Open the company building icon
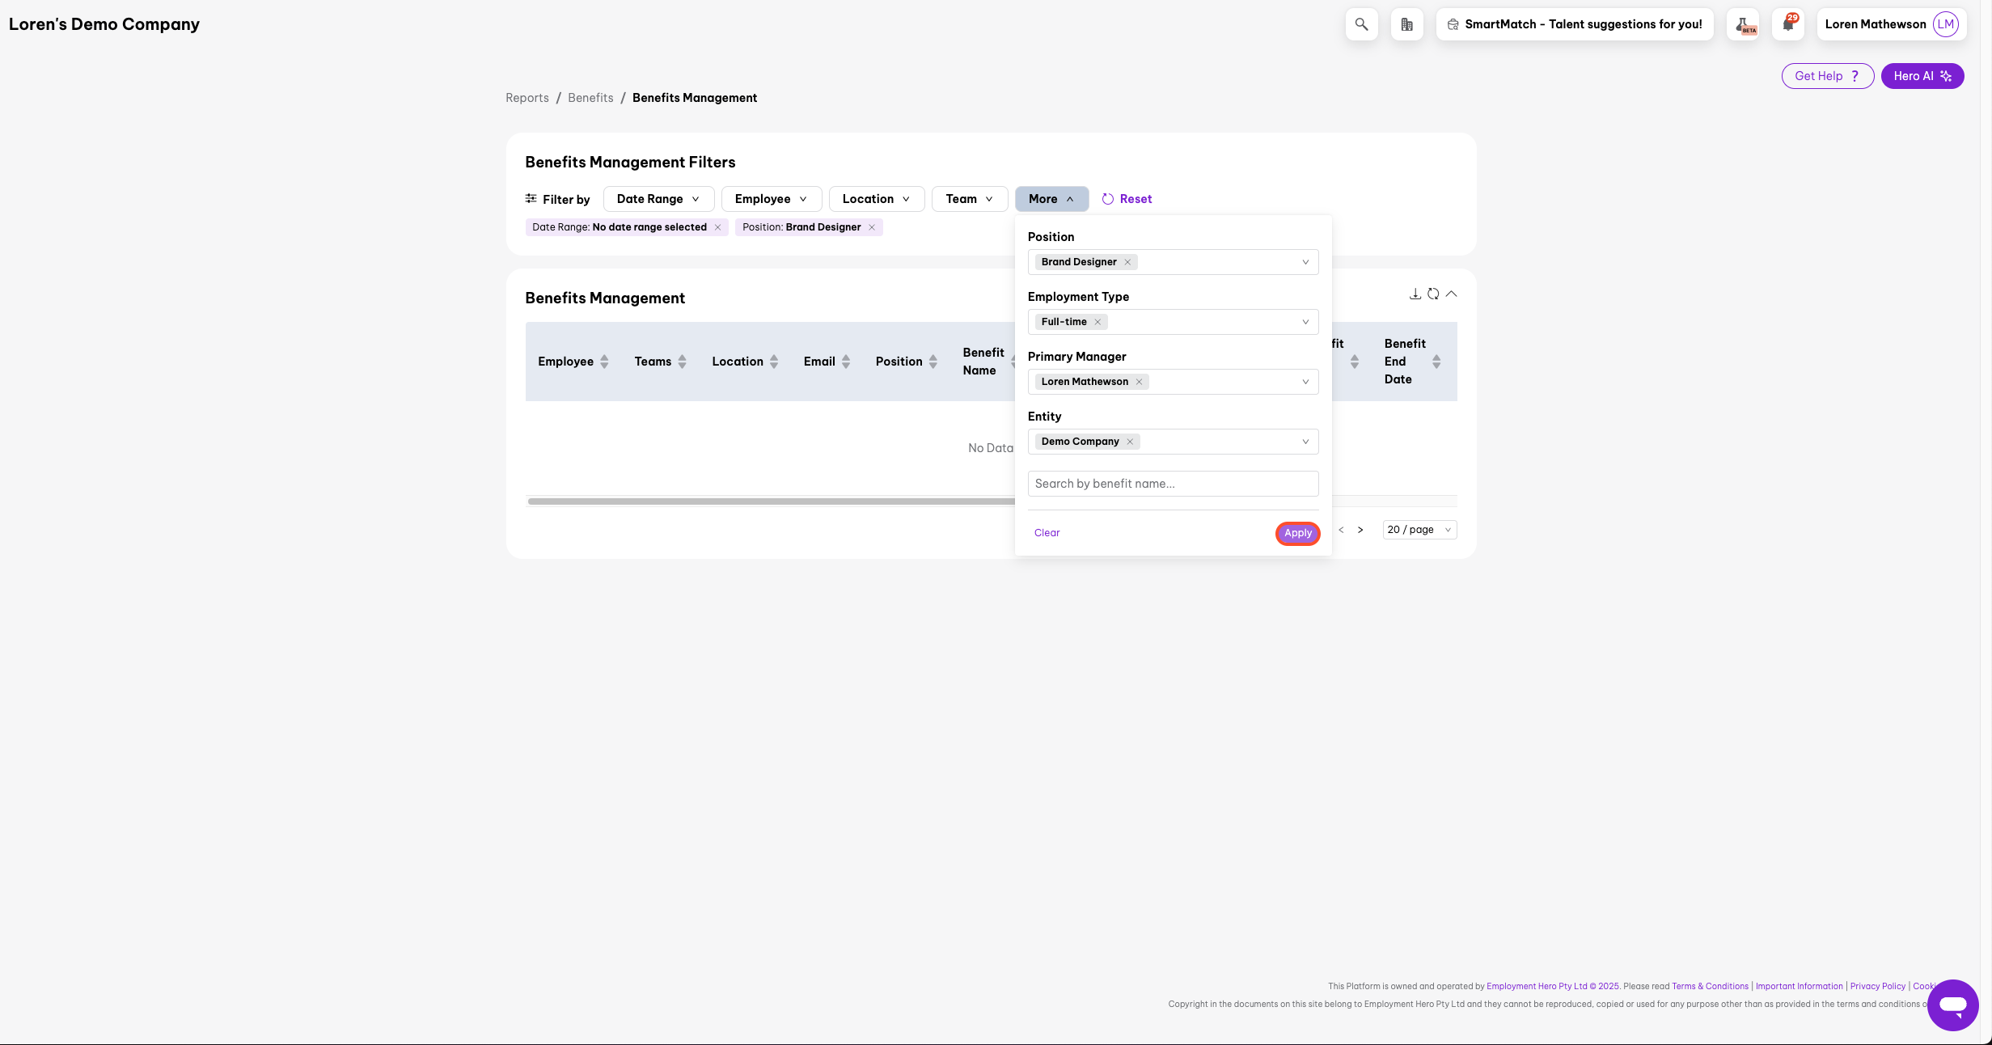Viewport: 1992px width, 1045px height. [1406, 24]
